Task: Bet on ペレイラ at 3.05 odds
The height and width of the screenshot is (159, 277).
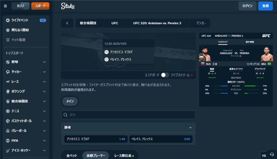Action: point(161,139)
